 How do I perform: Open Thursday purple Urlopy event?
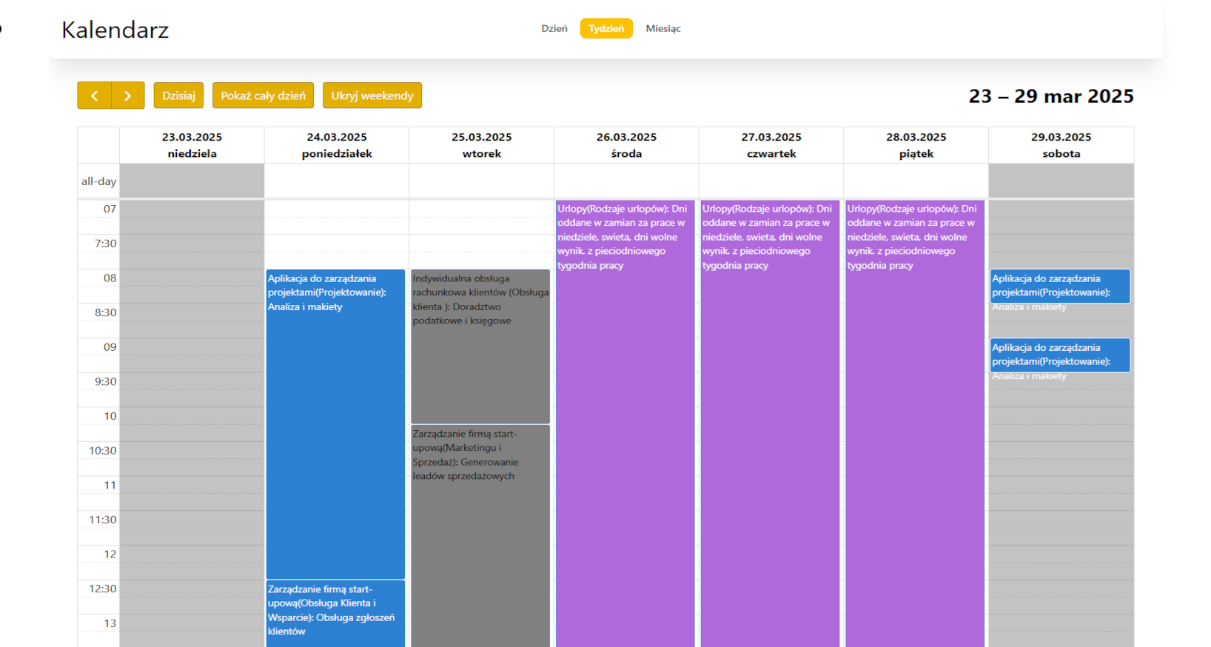tap(771, 423)
